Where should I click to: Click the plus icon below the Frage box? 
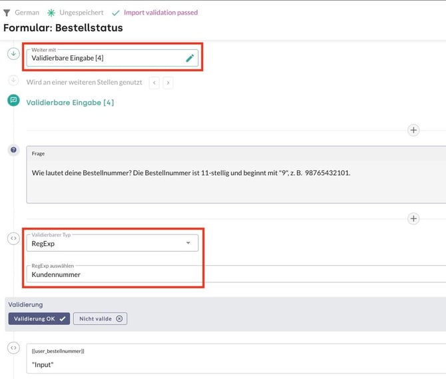(x=413, y=218)
